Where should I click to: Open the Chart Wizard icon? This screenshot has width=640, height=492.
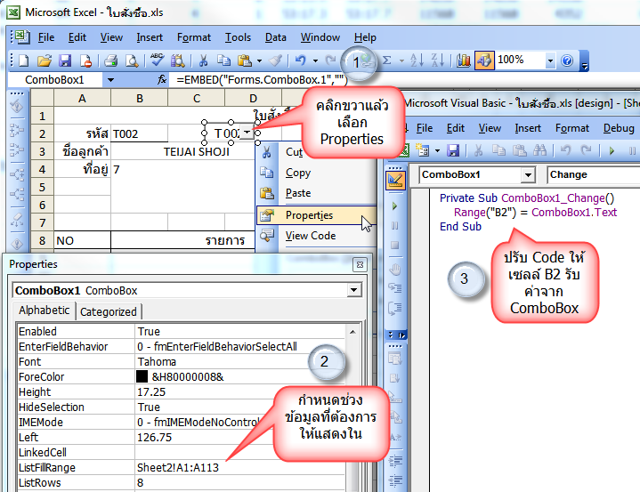464,60
